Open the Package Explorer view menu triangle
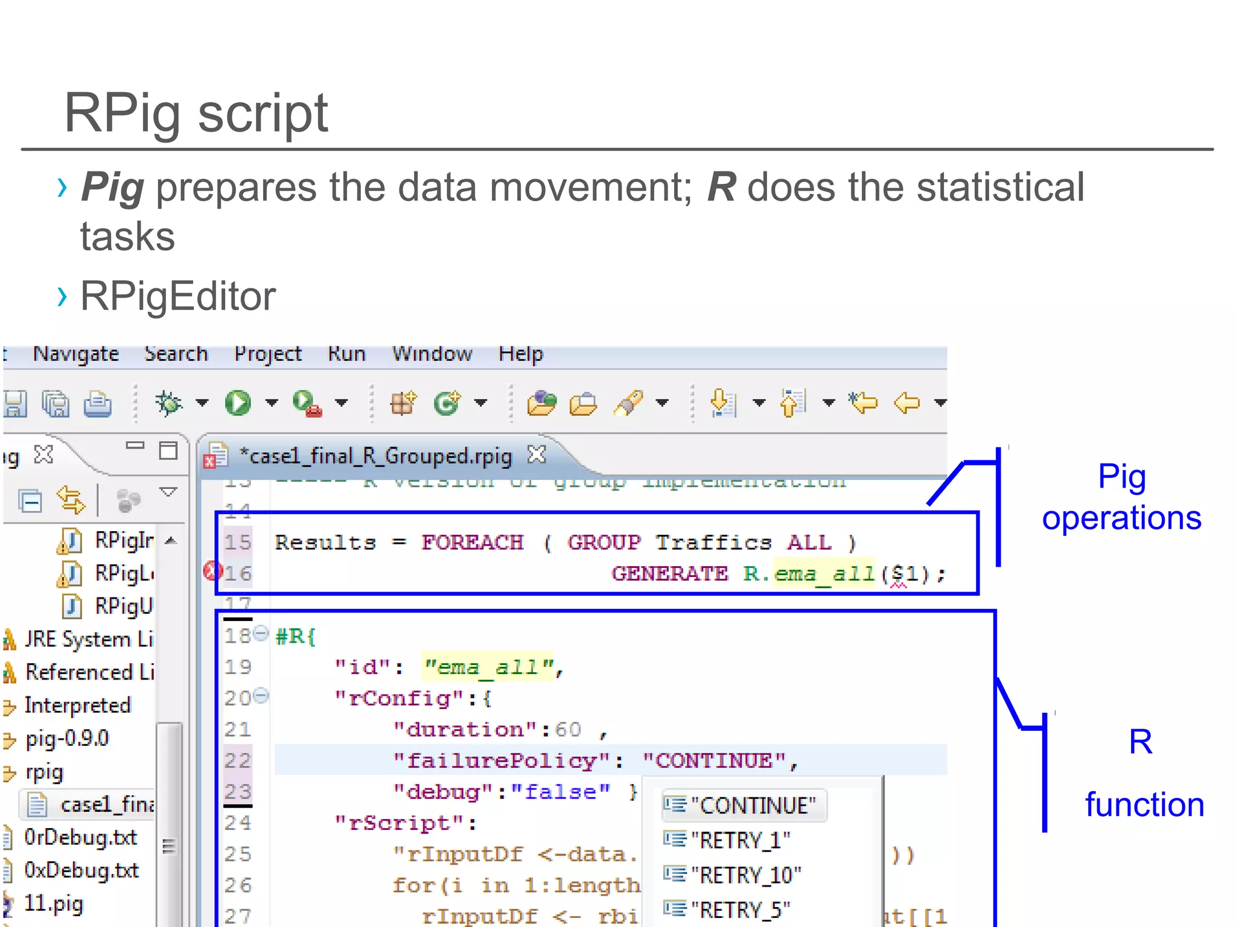This screenshot has height=927, width=1236. 168,492
